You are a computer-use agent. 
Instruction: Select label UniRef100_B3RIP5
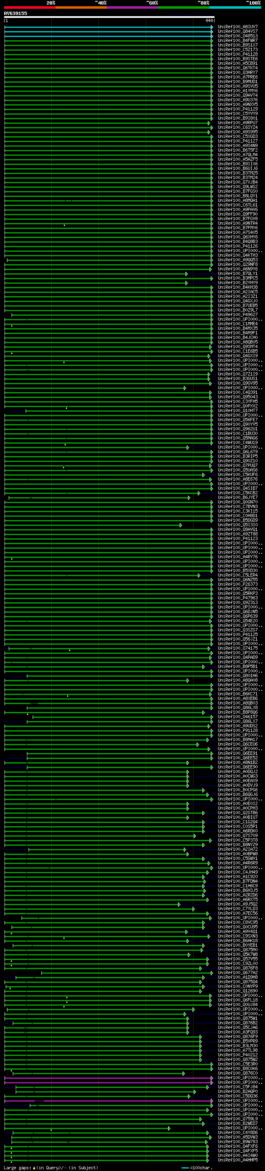click(238, 456)
